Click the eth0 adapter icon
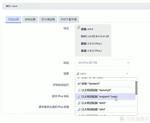The height and width of the screenshot is (123, 150). pyautogui.click(x=79, y=103)
